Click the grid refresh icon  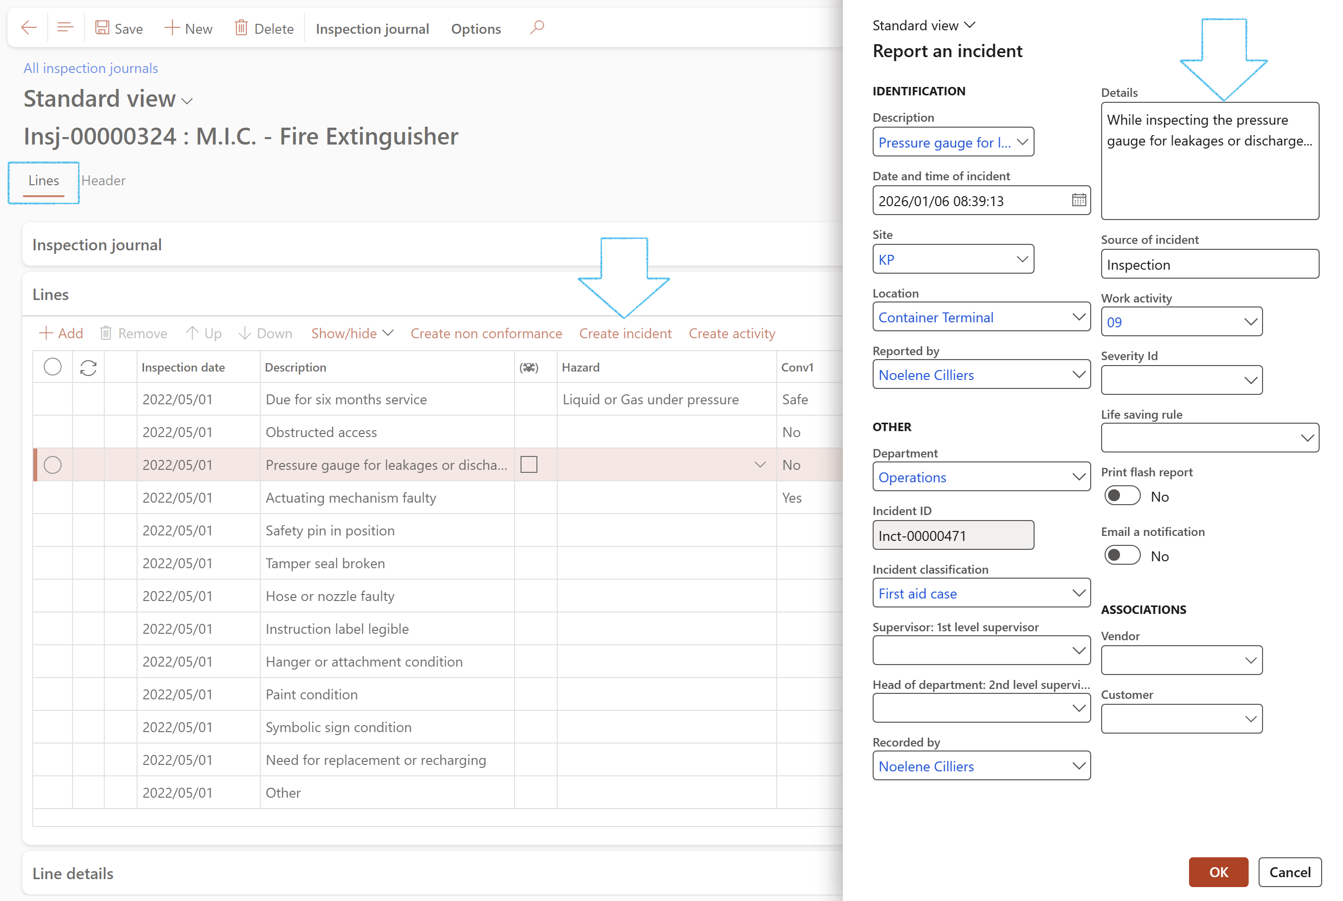[88, 368]
